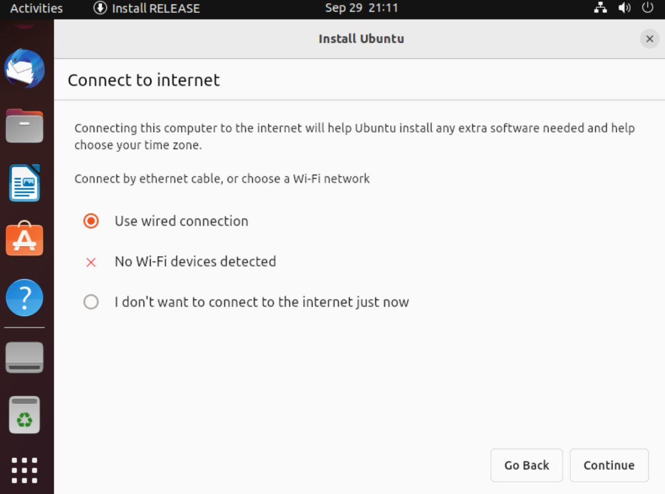Open the Files app in the dock

click(24, 126)
